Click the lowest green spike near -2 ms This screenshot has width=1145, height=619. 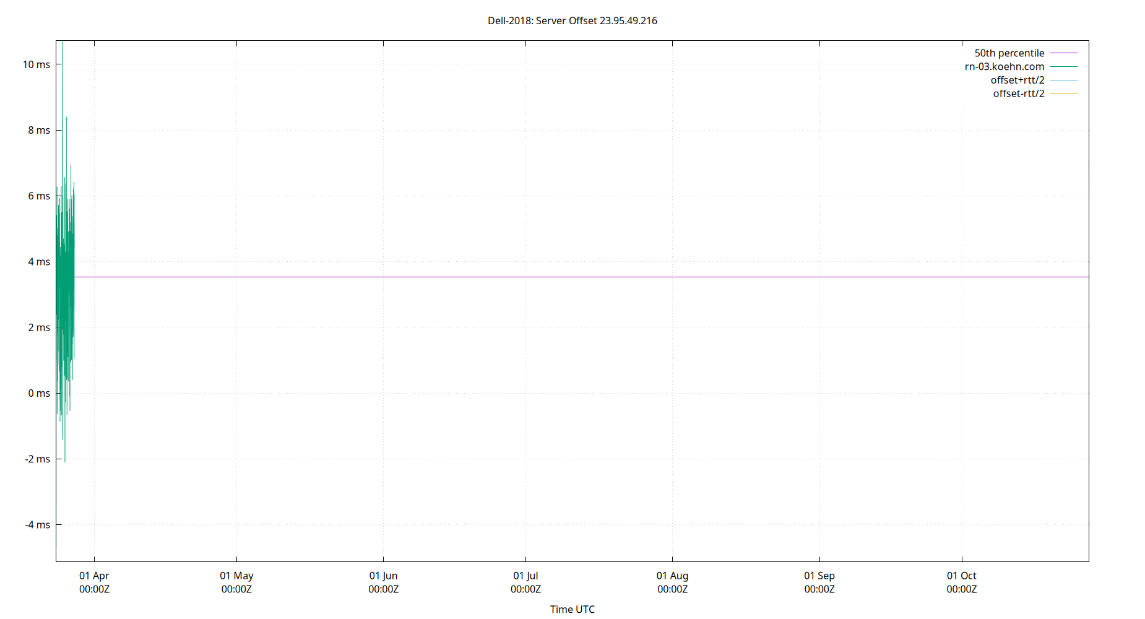pos(64,458)
